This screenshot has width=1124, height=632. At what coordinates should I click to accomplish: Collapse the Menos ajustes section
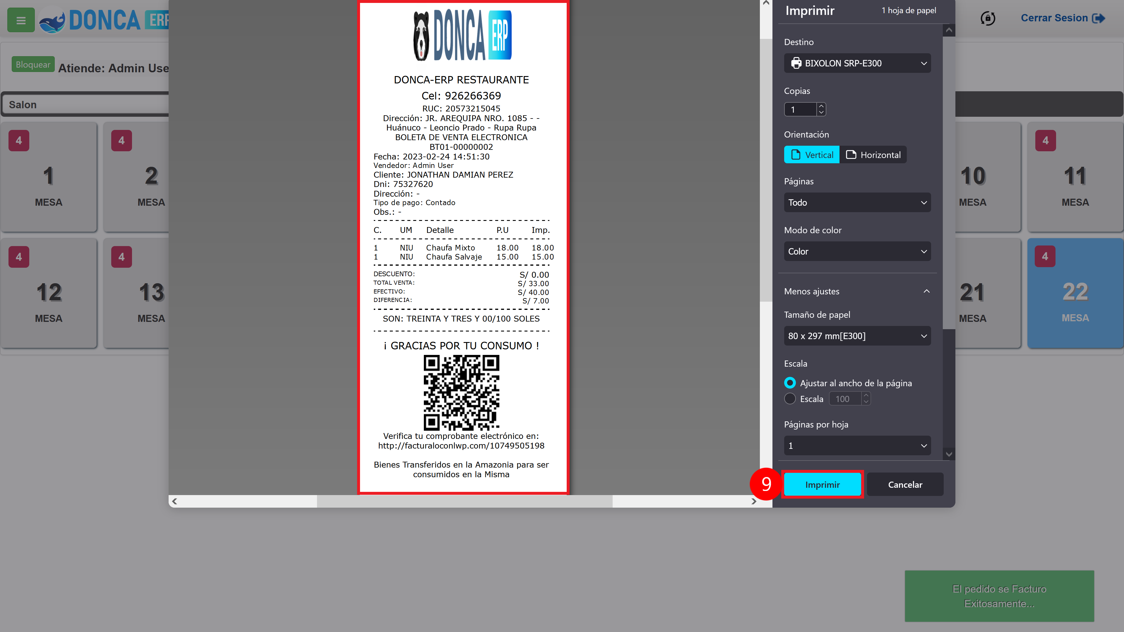(x=857, y=291)
